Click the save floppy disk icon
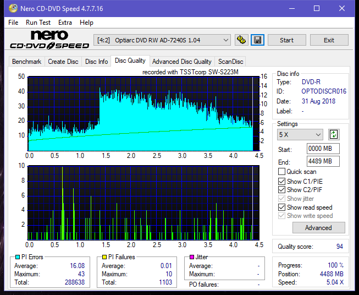This screenshot has width=359, height=295. tap(258, 40)
